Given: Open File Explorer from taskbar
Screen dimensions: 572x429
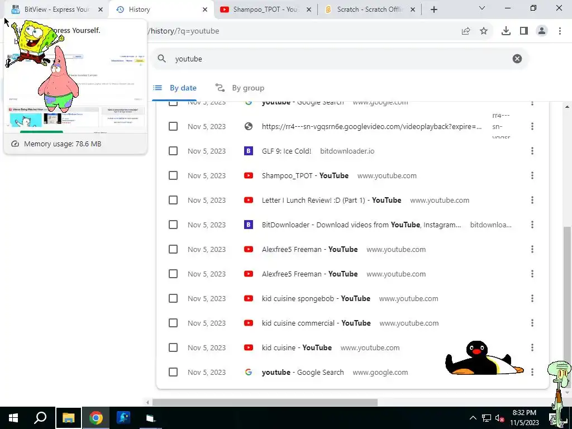Looking at the screenshot, I should [68, 418].
